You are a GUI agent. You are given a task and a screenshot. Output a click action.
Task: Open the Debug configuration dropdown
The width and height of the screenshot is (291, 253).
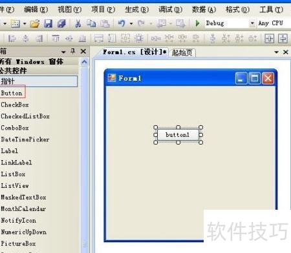252,23
